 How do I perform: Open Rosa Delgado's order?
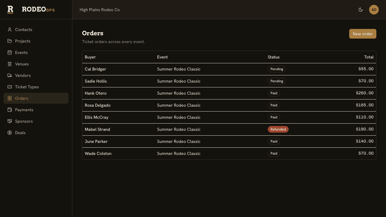coord(229,105)
